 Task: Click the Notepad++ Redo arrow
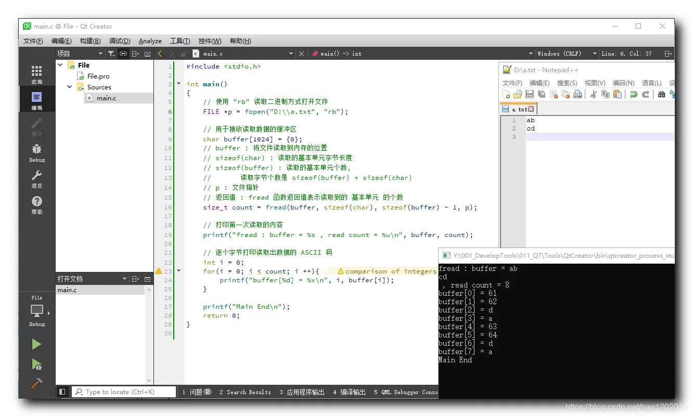(646, 94)
